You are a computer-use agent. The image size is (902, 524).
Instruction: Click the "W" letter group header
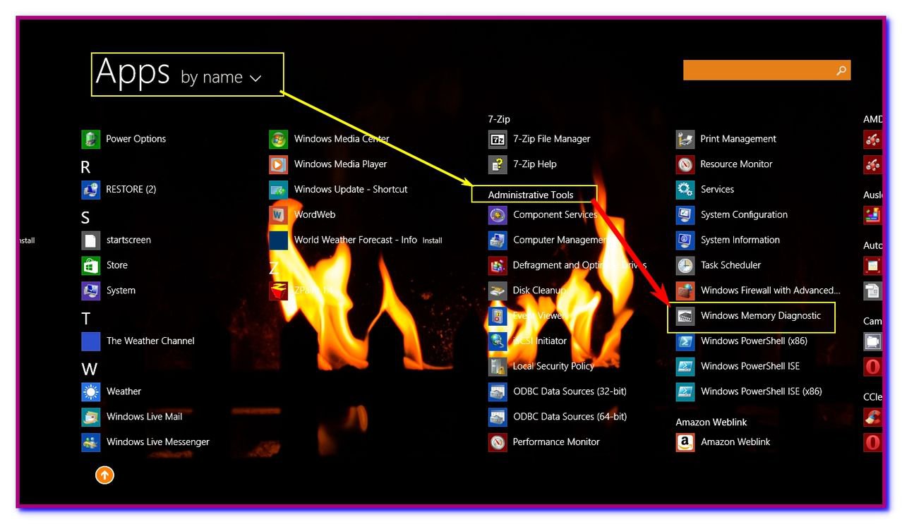click(x=89, y=369)
